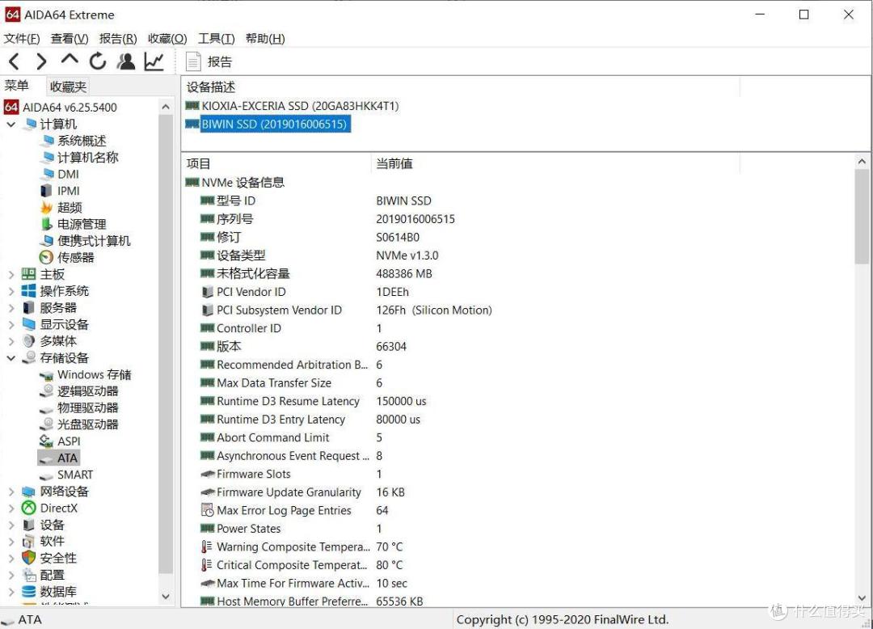Image resolution: width=873 pixels, height=629 pixels.
Task: Open 光盘驱动器 optical drives item
Action: (80, 424)
